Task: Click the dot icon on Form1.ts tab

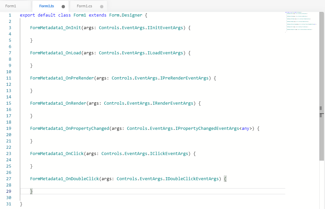Action: 63,6
